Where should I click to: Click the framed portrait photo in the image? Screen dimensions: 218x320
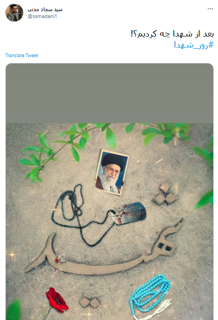[112, 172]
